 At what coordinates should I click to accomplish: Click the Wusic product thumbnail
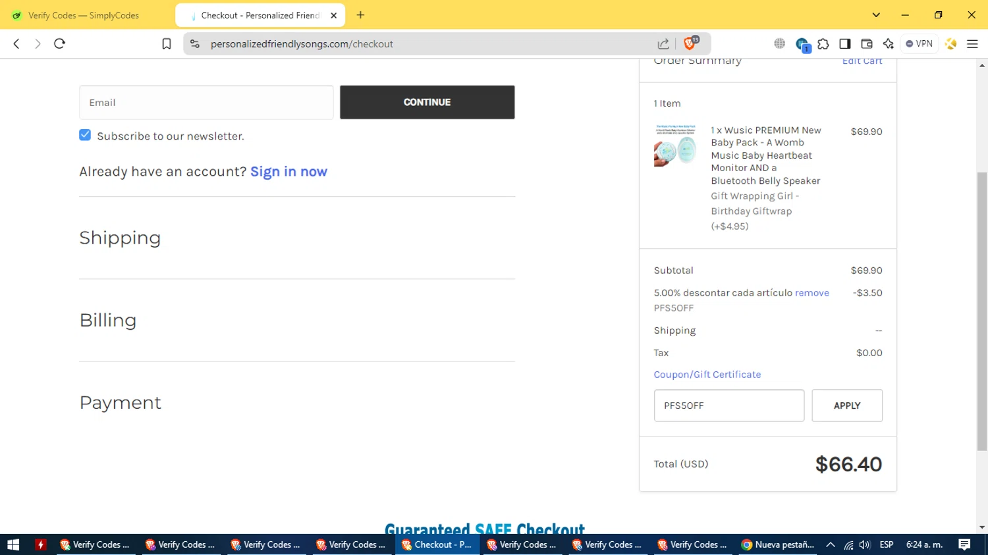click(675, 145)
